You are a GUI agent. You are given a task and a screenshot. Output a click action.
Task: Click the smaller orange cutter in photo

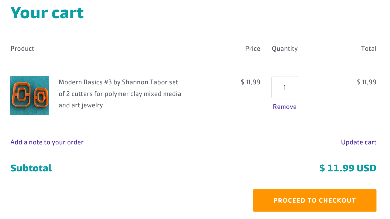[x=41, y=97]
